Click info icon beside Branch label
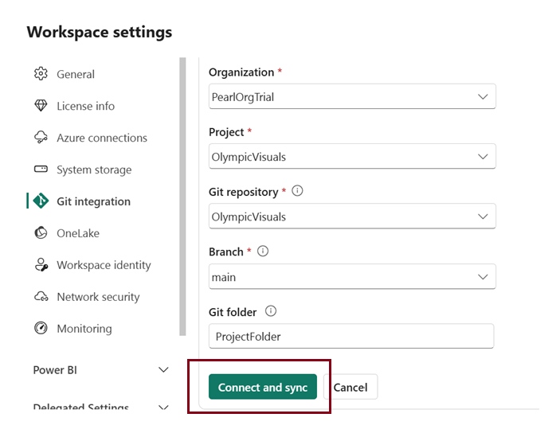The image size is (560, 433). [263, 252]
